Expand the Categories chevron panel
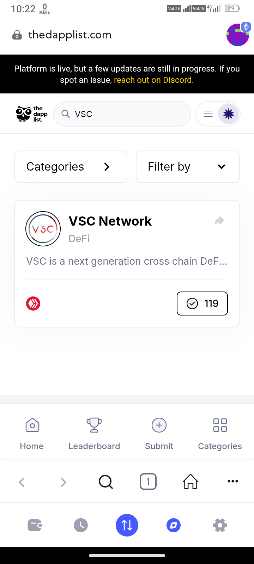 click(71, 167)
